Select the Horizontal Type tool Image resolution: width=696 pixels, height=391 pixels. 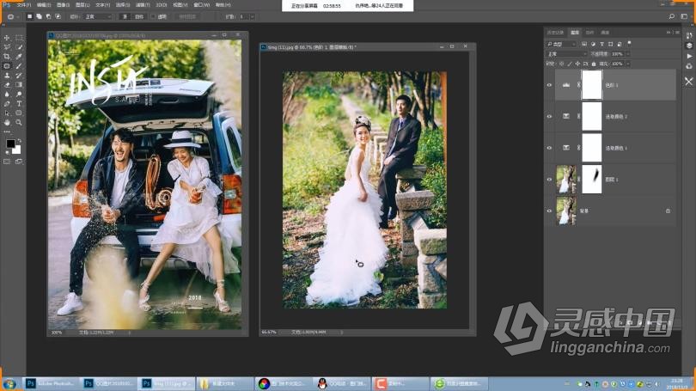tap(19, 103)
